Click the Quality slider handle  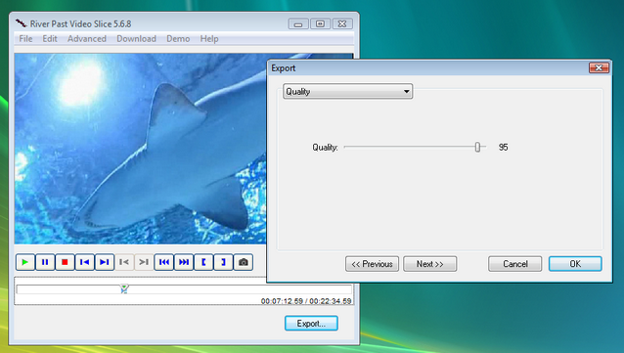(477, 148)
